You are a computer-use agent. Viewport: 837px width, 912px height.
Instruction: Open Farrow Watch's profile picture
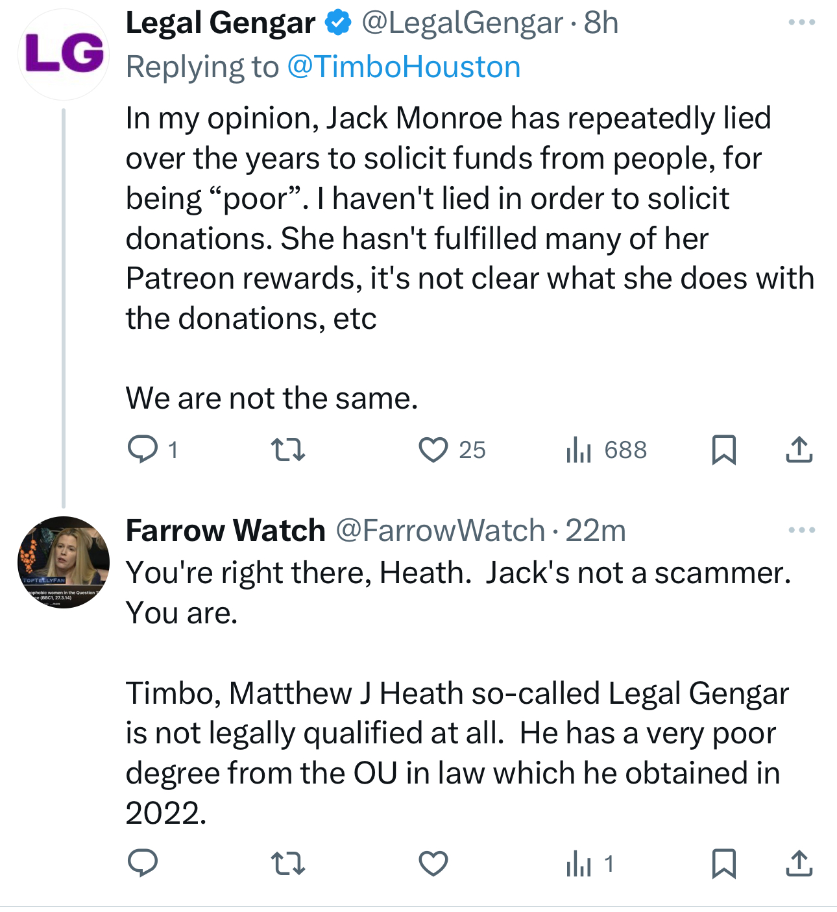64,562
